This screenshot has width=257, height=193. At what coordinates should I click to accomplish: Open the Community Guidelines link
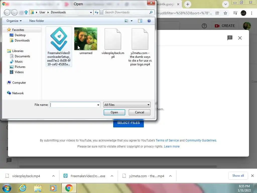(x=201, y=140)
